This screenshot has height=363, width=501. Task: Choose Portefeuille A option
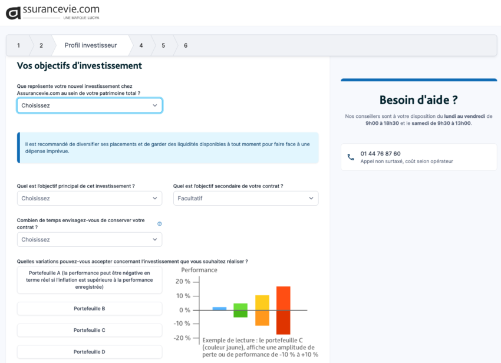coord(90,280)
